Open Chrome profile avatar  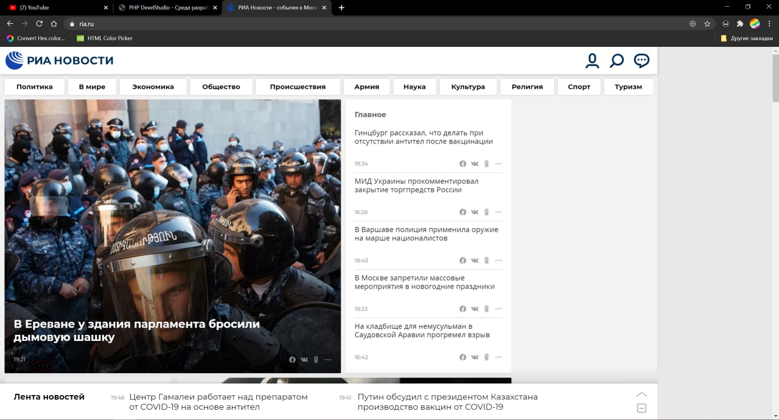(x=755, y=24)
